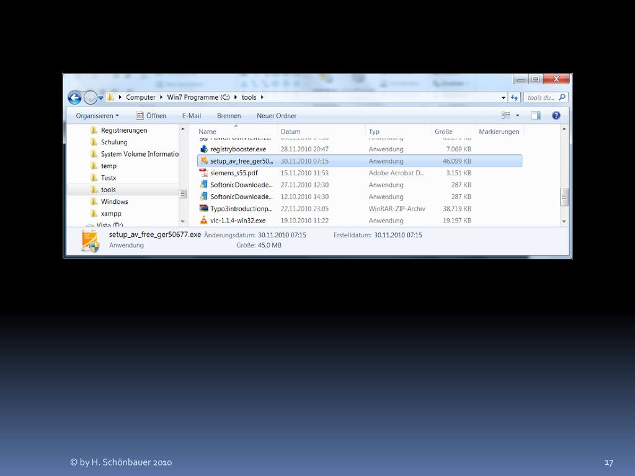Click Größe 45,0 MB in details pane

point(259,245)
